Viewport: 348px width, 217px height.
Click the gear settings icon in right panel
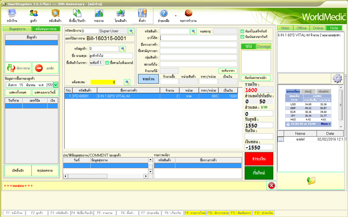click(x=337, y=78)
